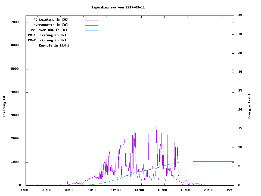Select the 'PV-Power-Out in [W]' legend label
261x196 pixels.
[49, 30]
